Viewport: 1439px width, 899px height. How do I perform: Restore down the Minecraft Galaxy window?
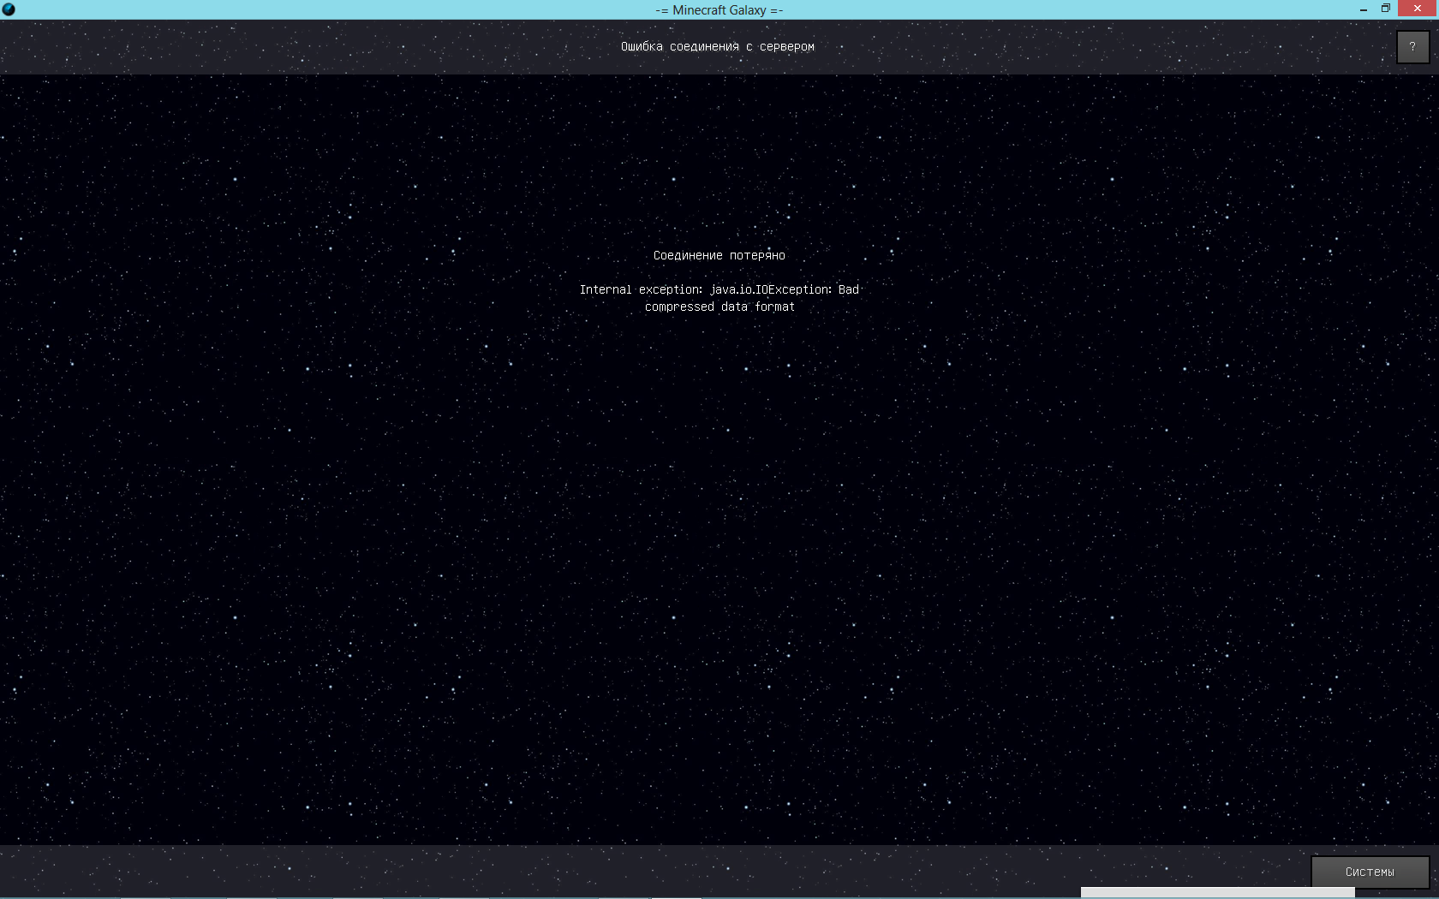(1386, 9)
